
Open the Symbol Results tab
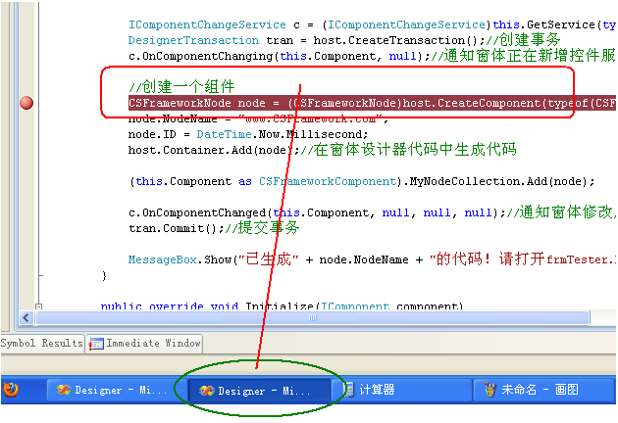pyautogui.click(x=41, y=344)
